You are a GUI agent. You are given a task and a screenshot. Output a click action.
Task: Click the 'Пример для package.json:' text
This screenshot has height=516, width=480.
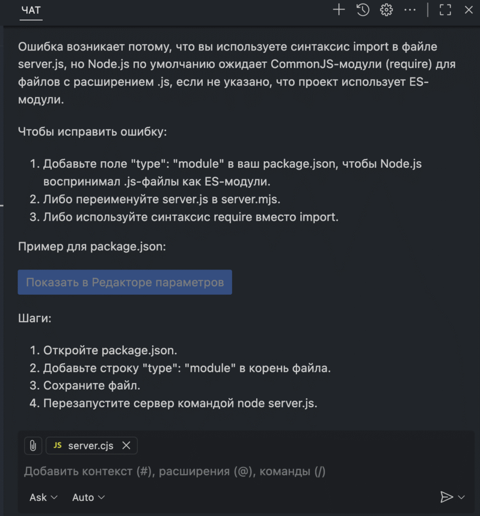tap(92, 246)
